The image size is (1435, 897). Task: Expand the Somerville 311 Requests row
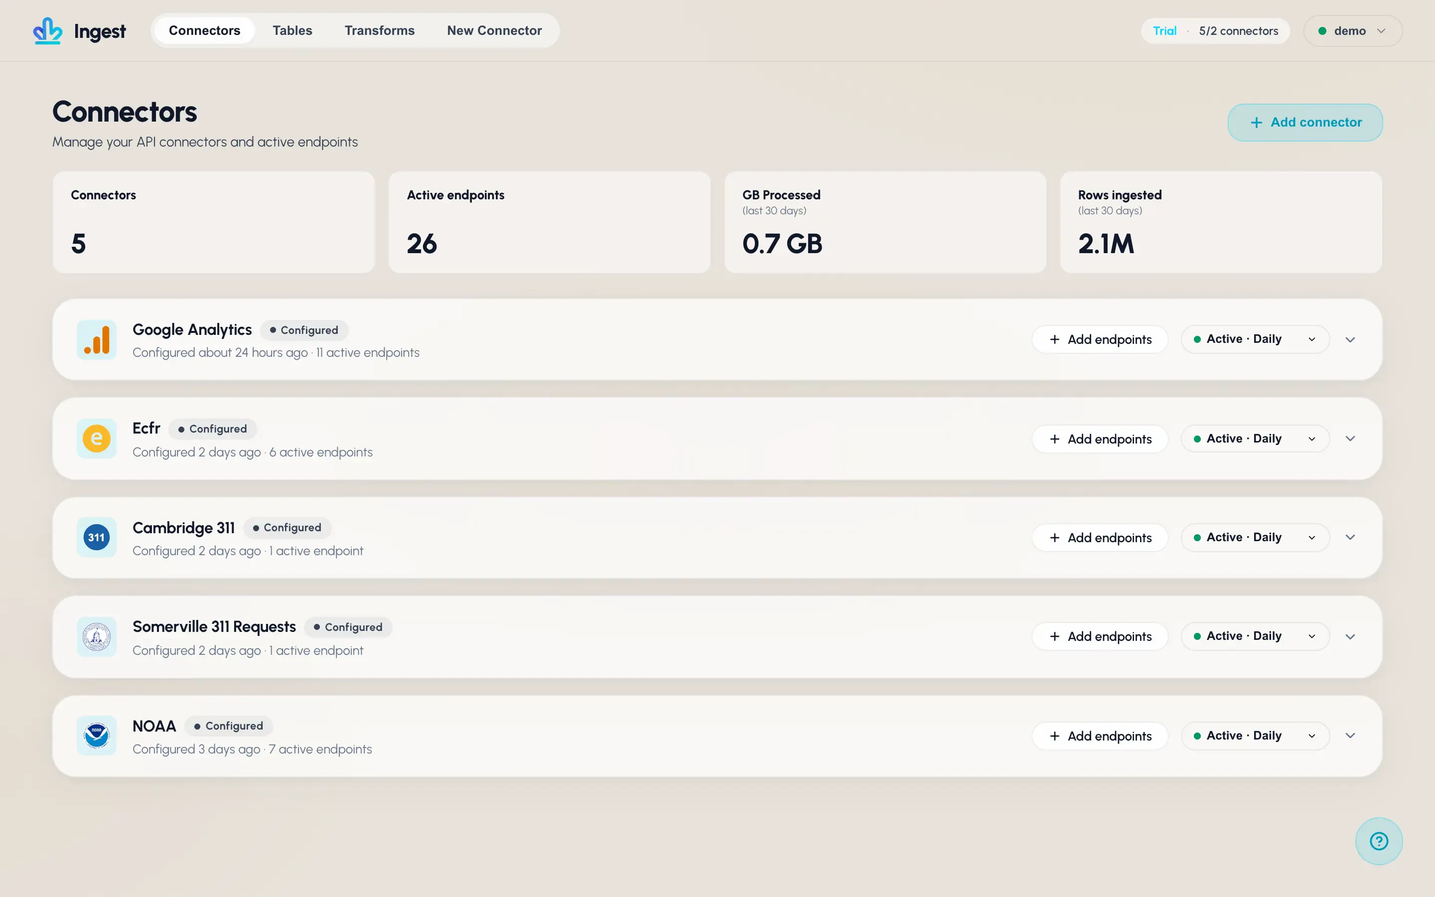coord(1350,636)
